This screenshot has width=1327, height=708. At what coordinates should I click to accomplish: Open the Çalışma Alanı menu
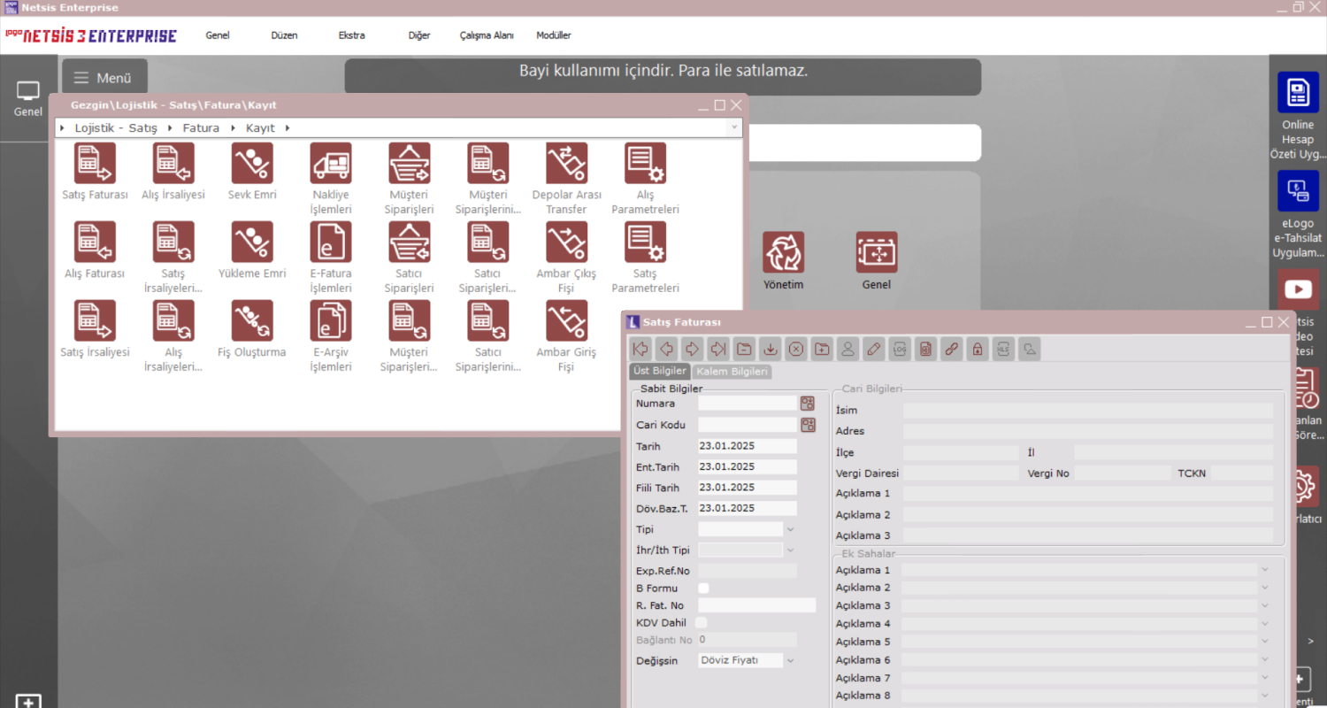point(487,35)
